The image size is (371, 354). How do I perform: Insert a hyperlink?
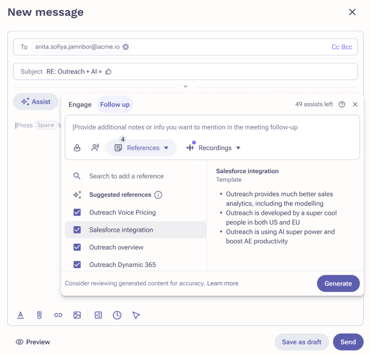(58, 315)
